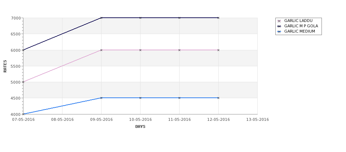Click the GARLIC MEDIUM legend label
The image size is (346, 152).
(x=300, y=32)
